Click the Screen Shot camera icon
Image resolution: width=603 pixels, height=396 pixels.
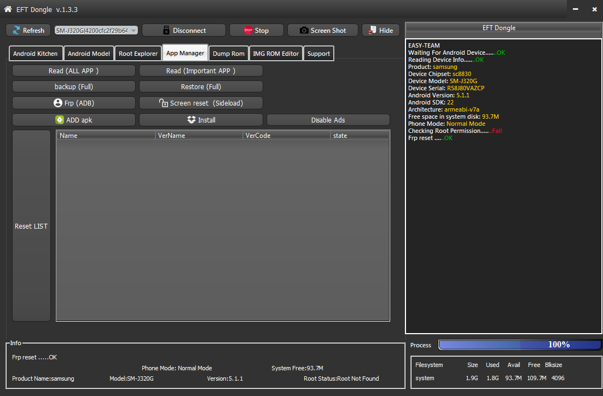pos(304,30)
